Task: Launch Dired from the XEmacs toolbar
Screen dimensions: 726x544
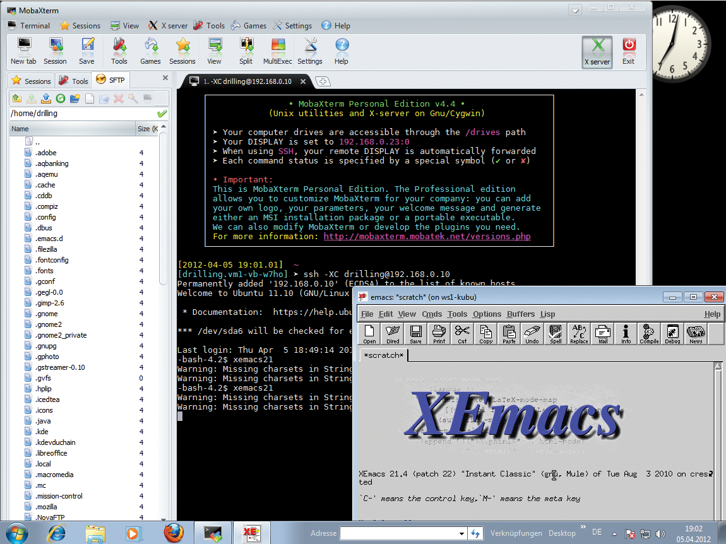Action: (392, 334)
